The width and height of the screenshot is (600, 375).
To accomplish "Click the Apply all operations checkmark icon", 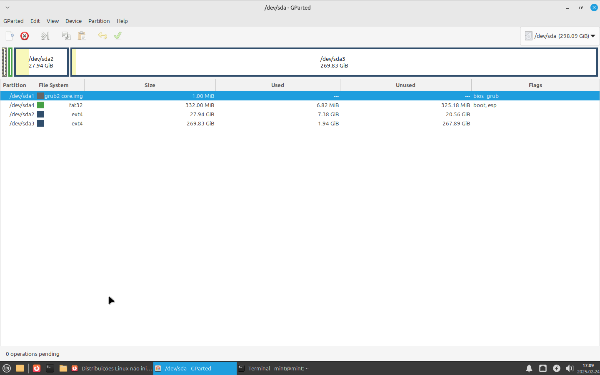I will pos(118,36).
